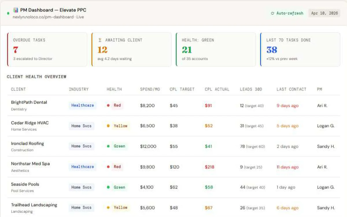The image size is (347, 217).
Task: Click the $12,000 spend value
Action: [x=148, y=146]
